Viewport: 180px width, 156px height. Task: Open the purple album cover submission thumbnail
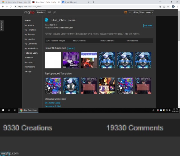71,60
